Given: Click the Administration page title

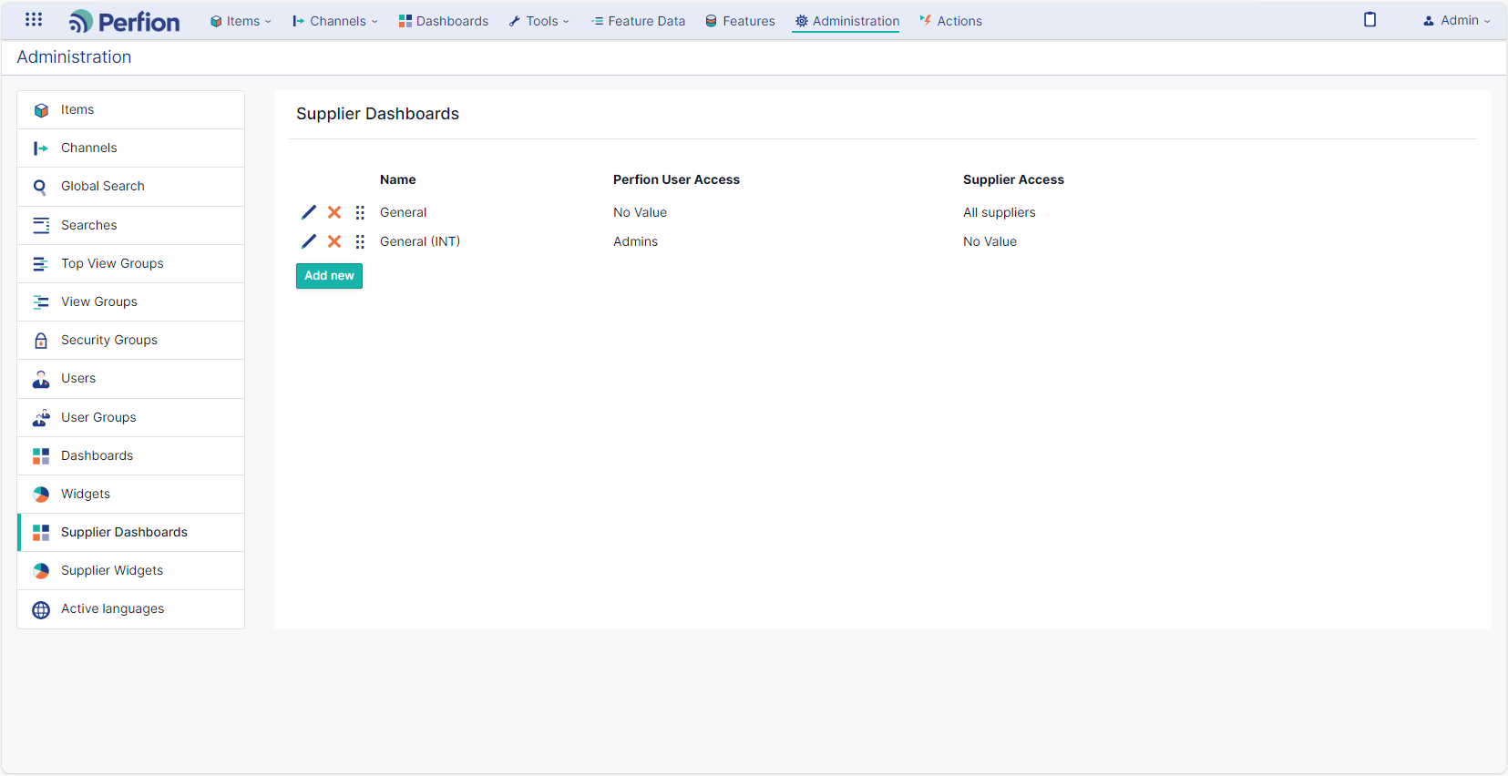Looking at the screenshot, I should coord(74,56).
